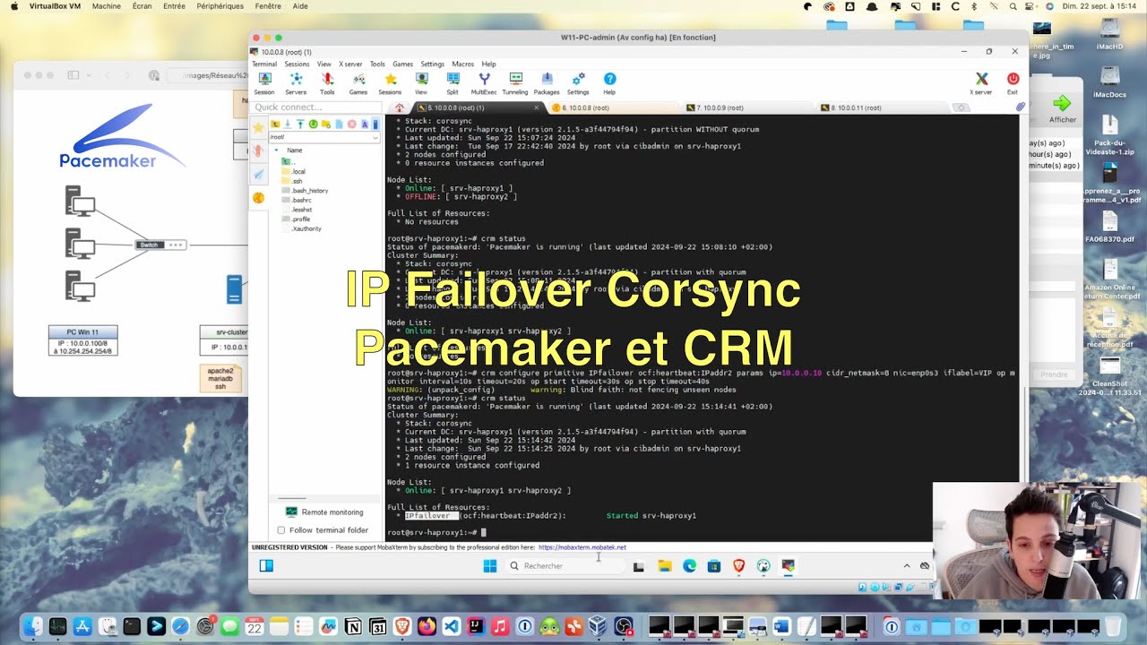Click the SFTP download arrow icon
Viewport: 1147px width, 645px height.
tap(288, 124)
